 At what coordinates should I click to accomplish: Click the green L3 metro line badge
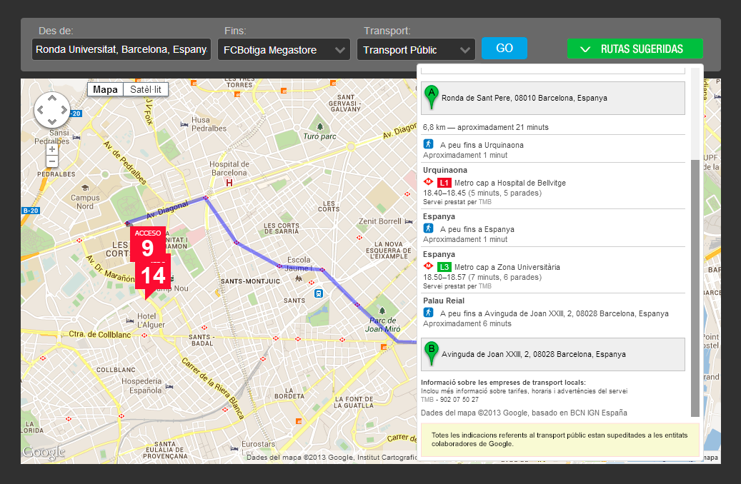pos(444,267)
